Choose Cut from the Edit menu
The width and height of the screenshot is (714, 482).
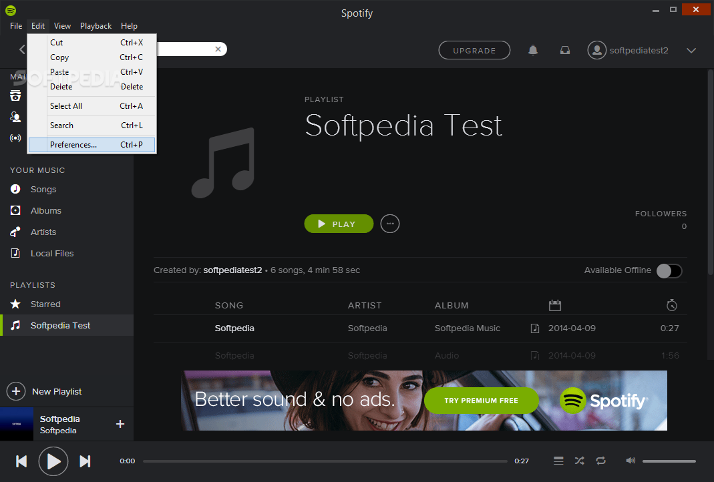[92, 42]
